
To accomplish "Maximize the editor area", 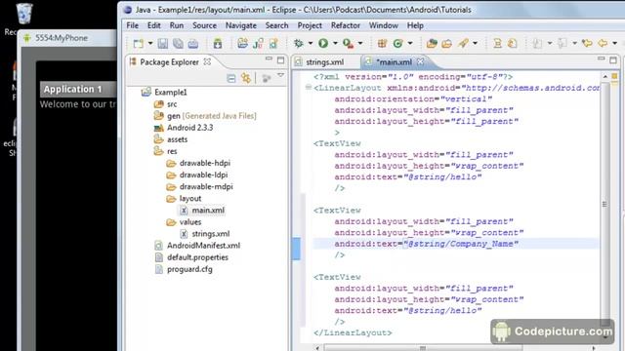I will (x=613, y=60).
